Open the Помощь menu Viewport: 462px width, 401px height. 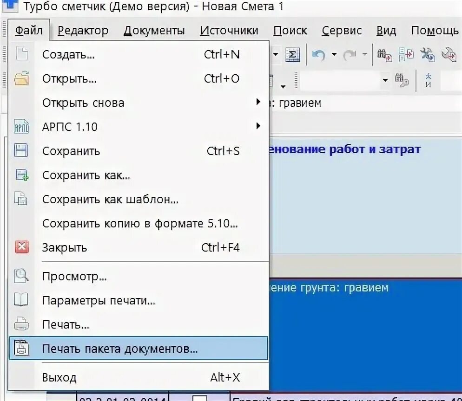point(435,30)
